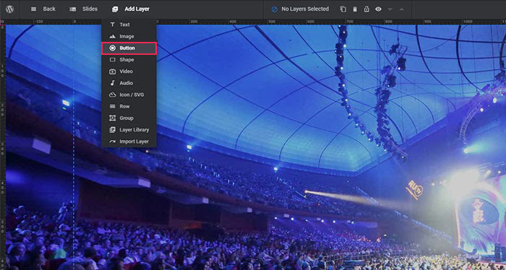Delete layer with the trash icon
The height and width of the screenshot is (270, 506).
[355, 9]
